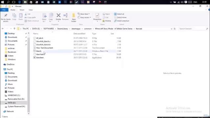Viewport: 210px width, 118px height.
Task: Select the ttarchext application file
Action: (40, 58)
